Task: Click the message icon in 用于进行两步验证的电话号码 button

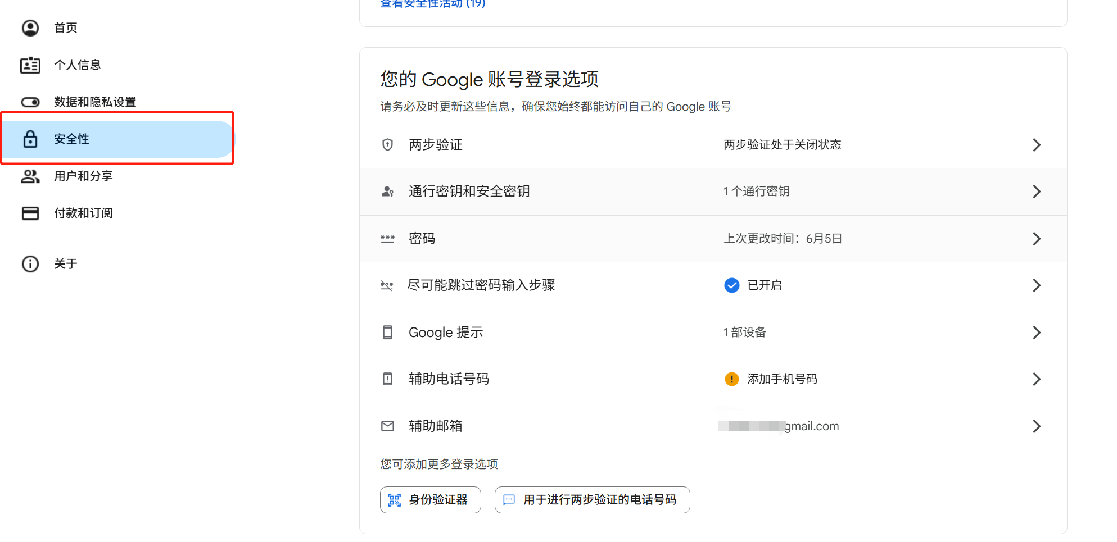Action: (x=509, y=500)
